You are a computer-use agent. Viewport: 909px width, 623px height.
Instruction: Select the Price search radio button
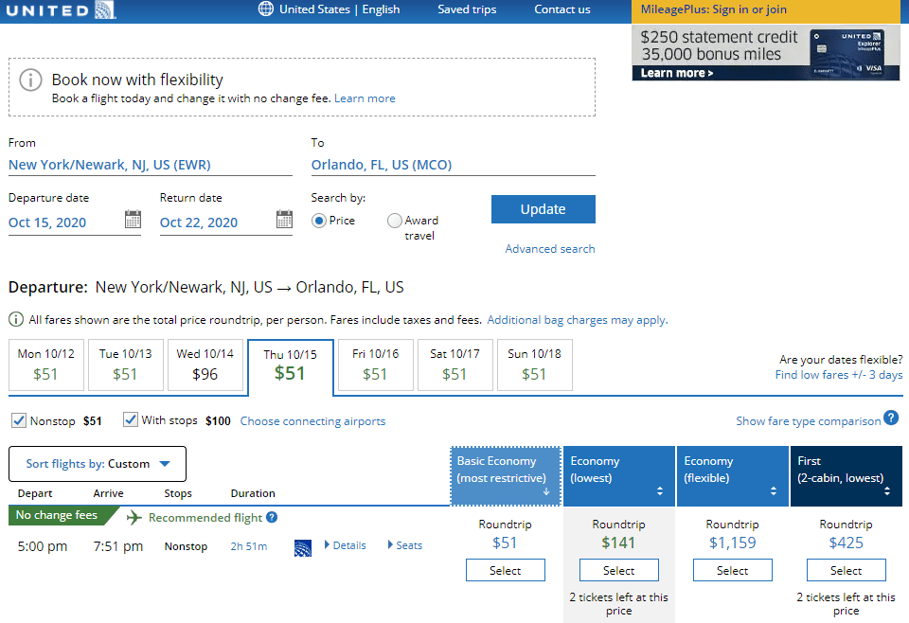pyautogui.click(x=318, y=221)
